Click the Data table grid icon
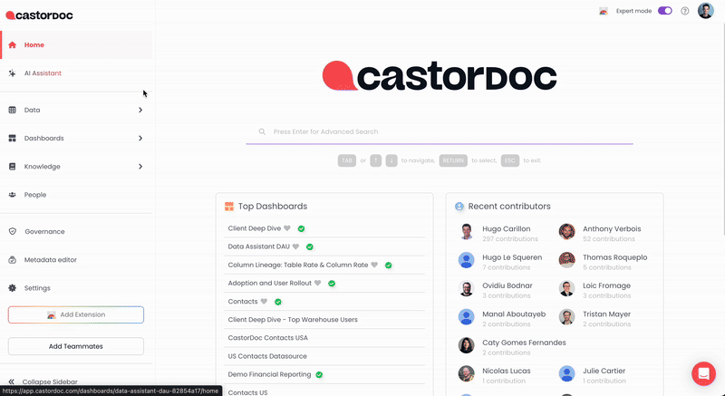The height and width of the screenshot is (396, 725). tap(13, 110)
